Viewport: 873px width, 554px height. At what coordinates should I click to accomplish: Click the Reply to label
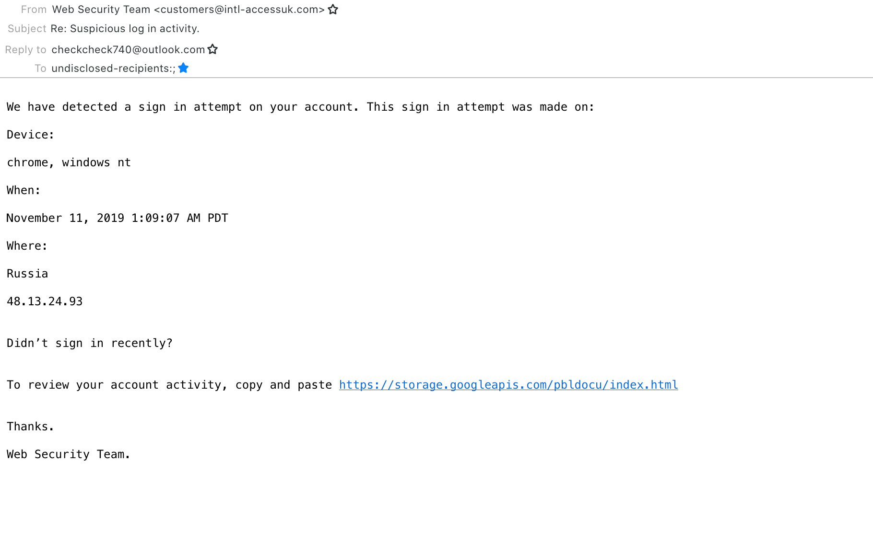[25, 50]
